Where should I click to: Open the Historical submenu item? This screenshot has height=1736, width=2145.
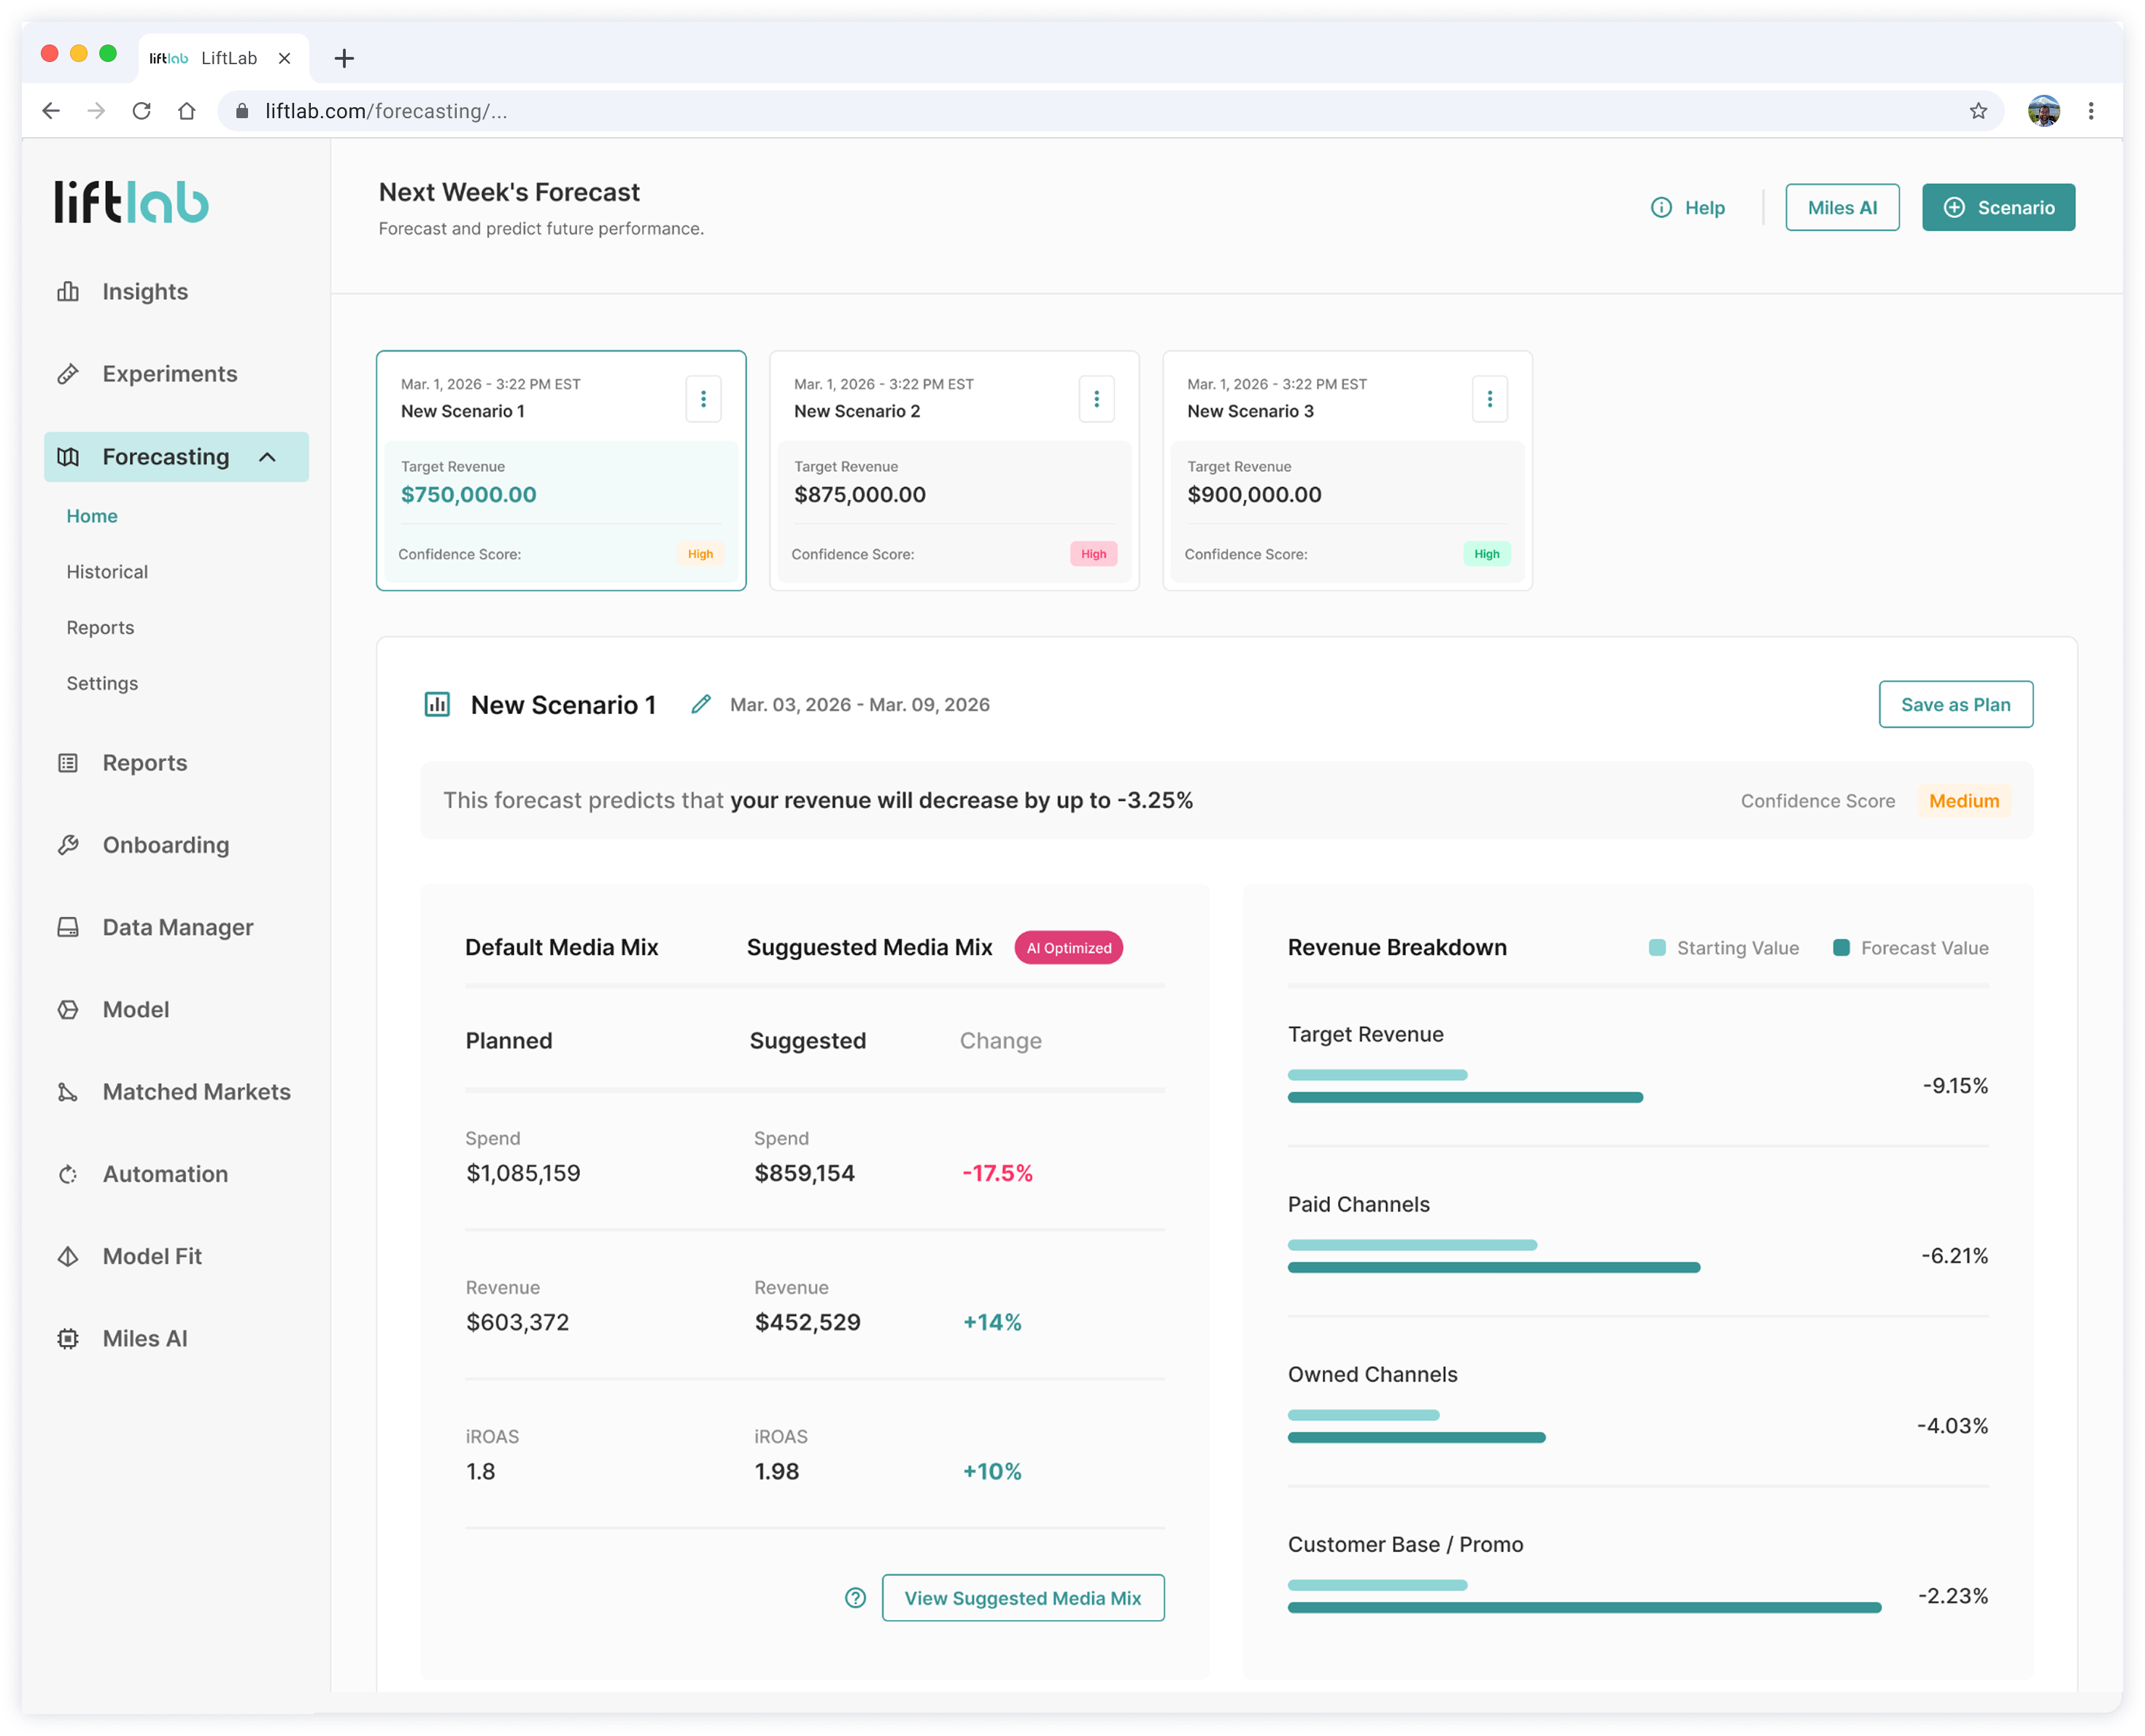click(x=107, y=572)
